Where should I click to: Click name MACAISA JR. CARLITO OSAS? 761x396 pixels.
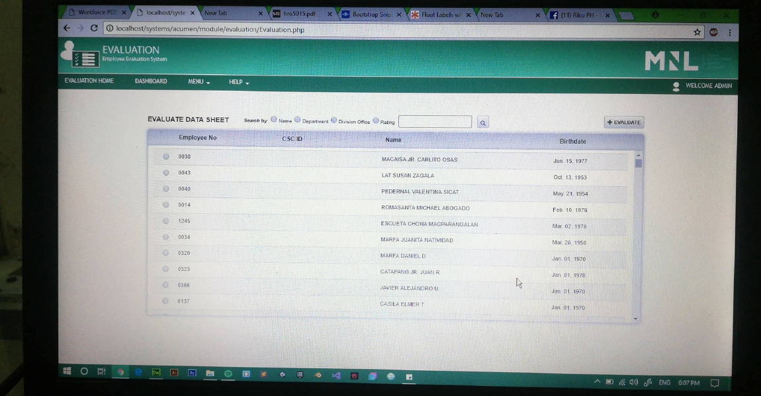420,160
